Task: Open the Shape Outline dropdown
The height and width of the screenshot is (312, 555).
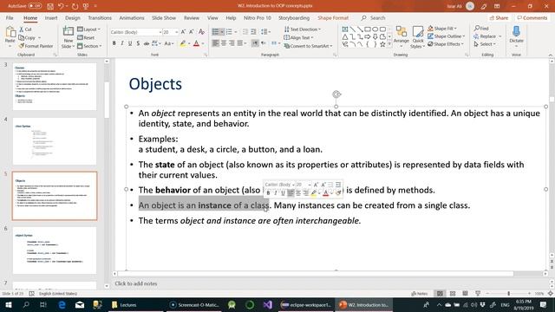Action: (446, 36)
